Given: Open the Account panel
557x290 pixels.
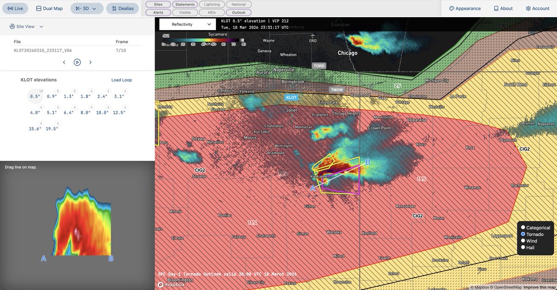Looking at the screenshot, I should (537, 8).
